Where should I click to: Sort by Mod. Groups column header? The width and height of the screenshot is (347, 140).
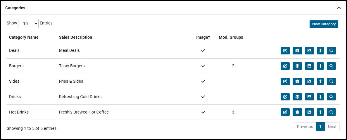[231, 37]
